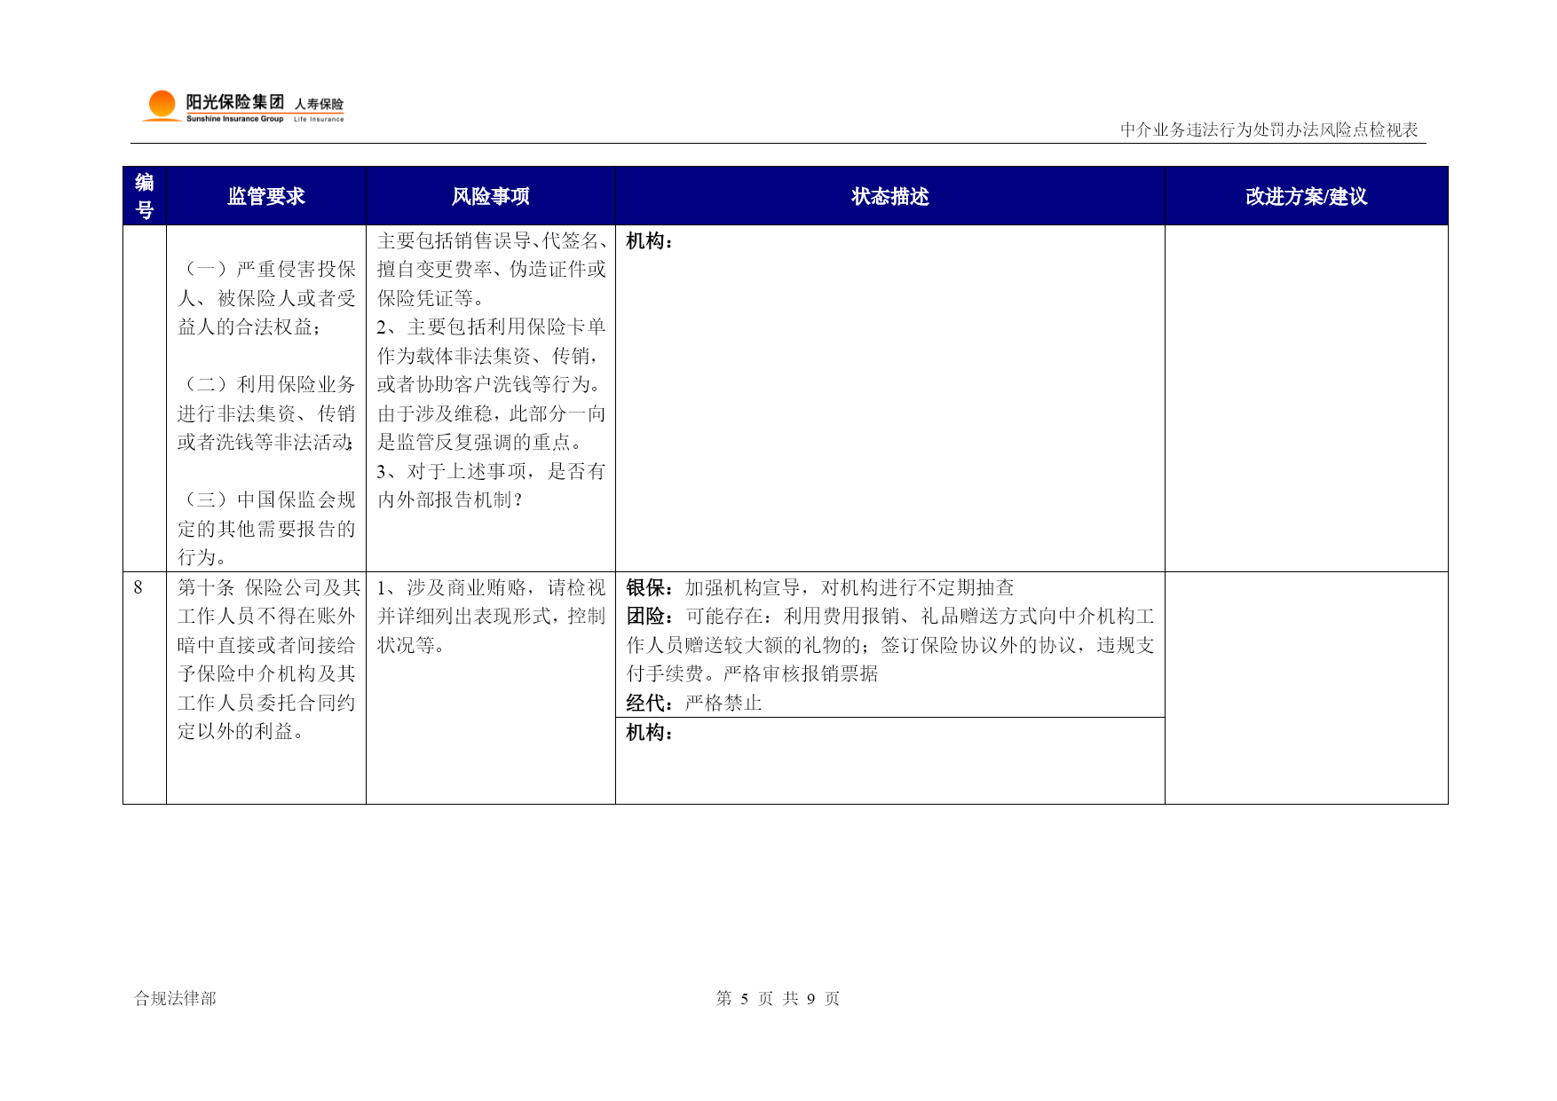Click the 状态描述 column header

point(890,196)
